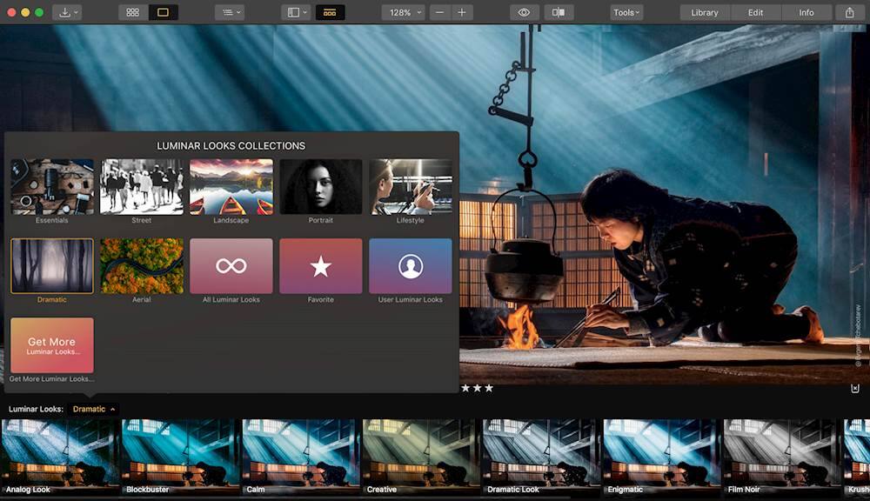This screenshot has width=870, height=501.
Task: Open the share/export icon
Action: pos(849,12)
